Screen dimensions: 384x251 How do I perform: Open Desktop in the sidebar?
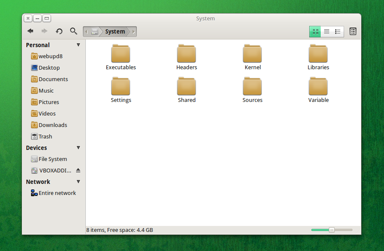[45, 68]
